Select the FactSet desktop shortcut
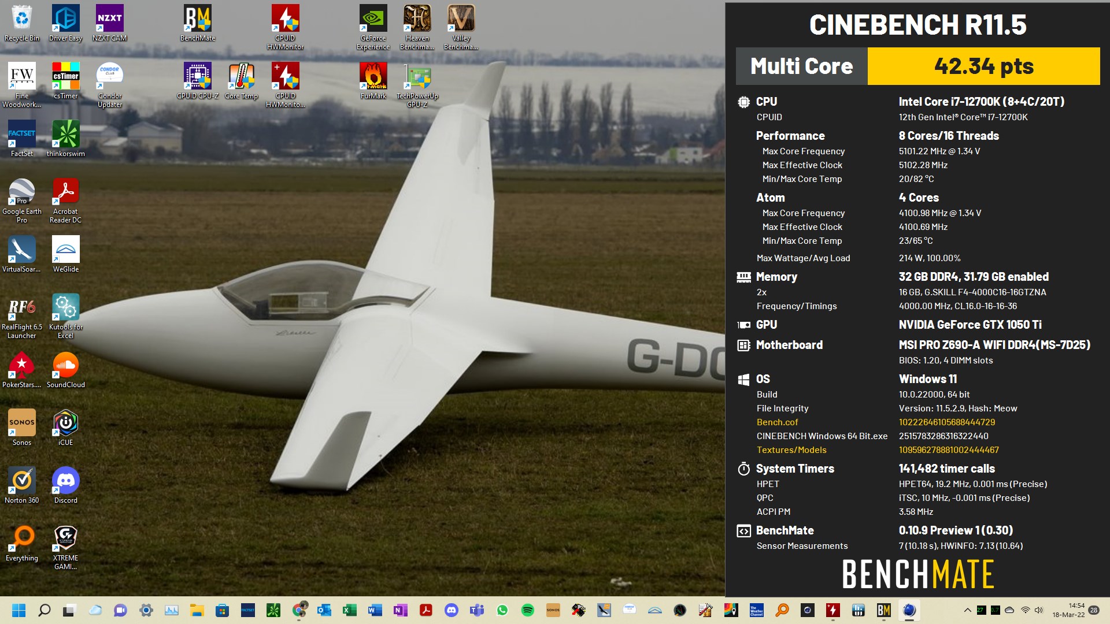Viewport: 1110px width, 624px height. [22, 139]
